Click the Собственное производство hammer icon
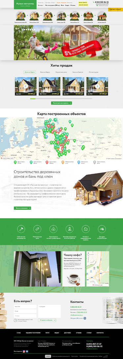123x359 pixels. (x=21, y=229)
